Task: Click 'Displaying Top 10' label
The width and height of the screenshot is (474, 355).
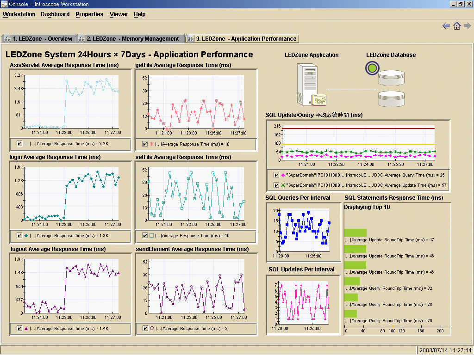Action: tap(367, 207)
